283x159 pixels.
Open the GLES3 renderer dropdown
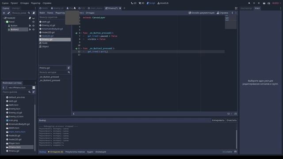point(276,3)
